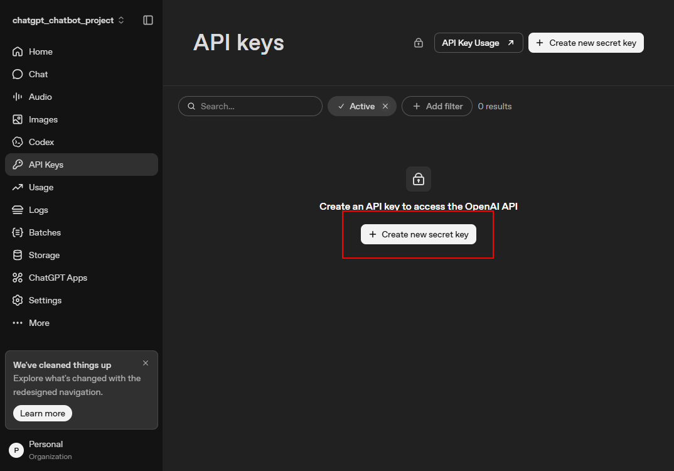This screenshot has height=471, width=674.
Task: Click the API Keys key icon
Action: pyautogui.click(x=18, y=165)
